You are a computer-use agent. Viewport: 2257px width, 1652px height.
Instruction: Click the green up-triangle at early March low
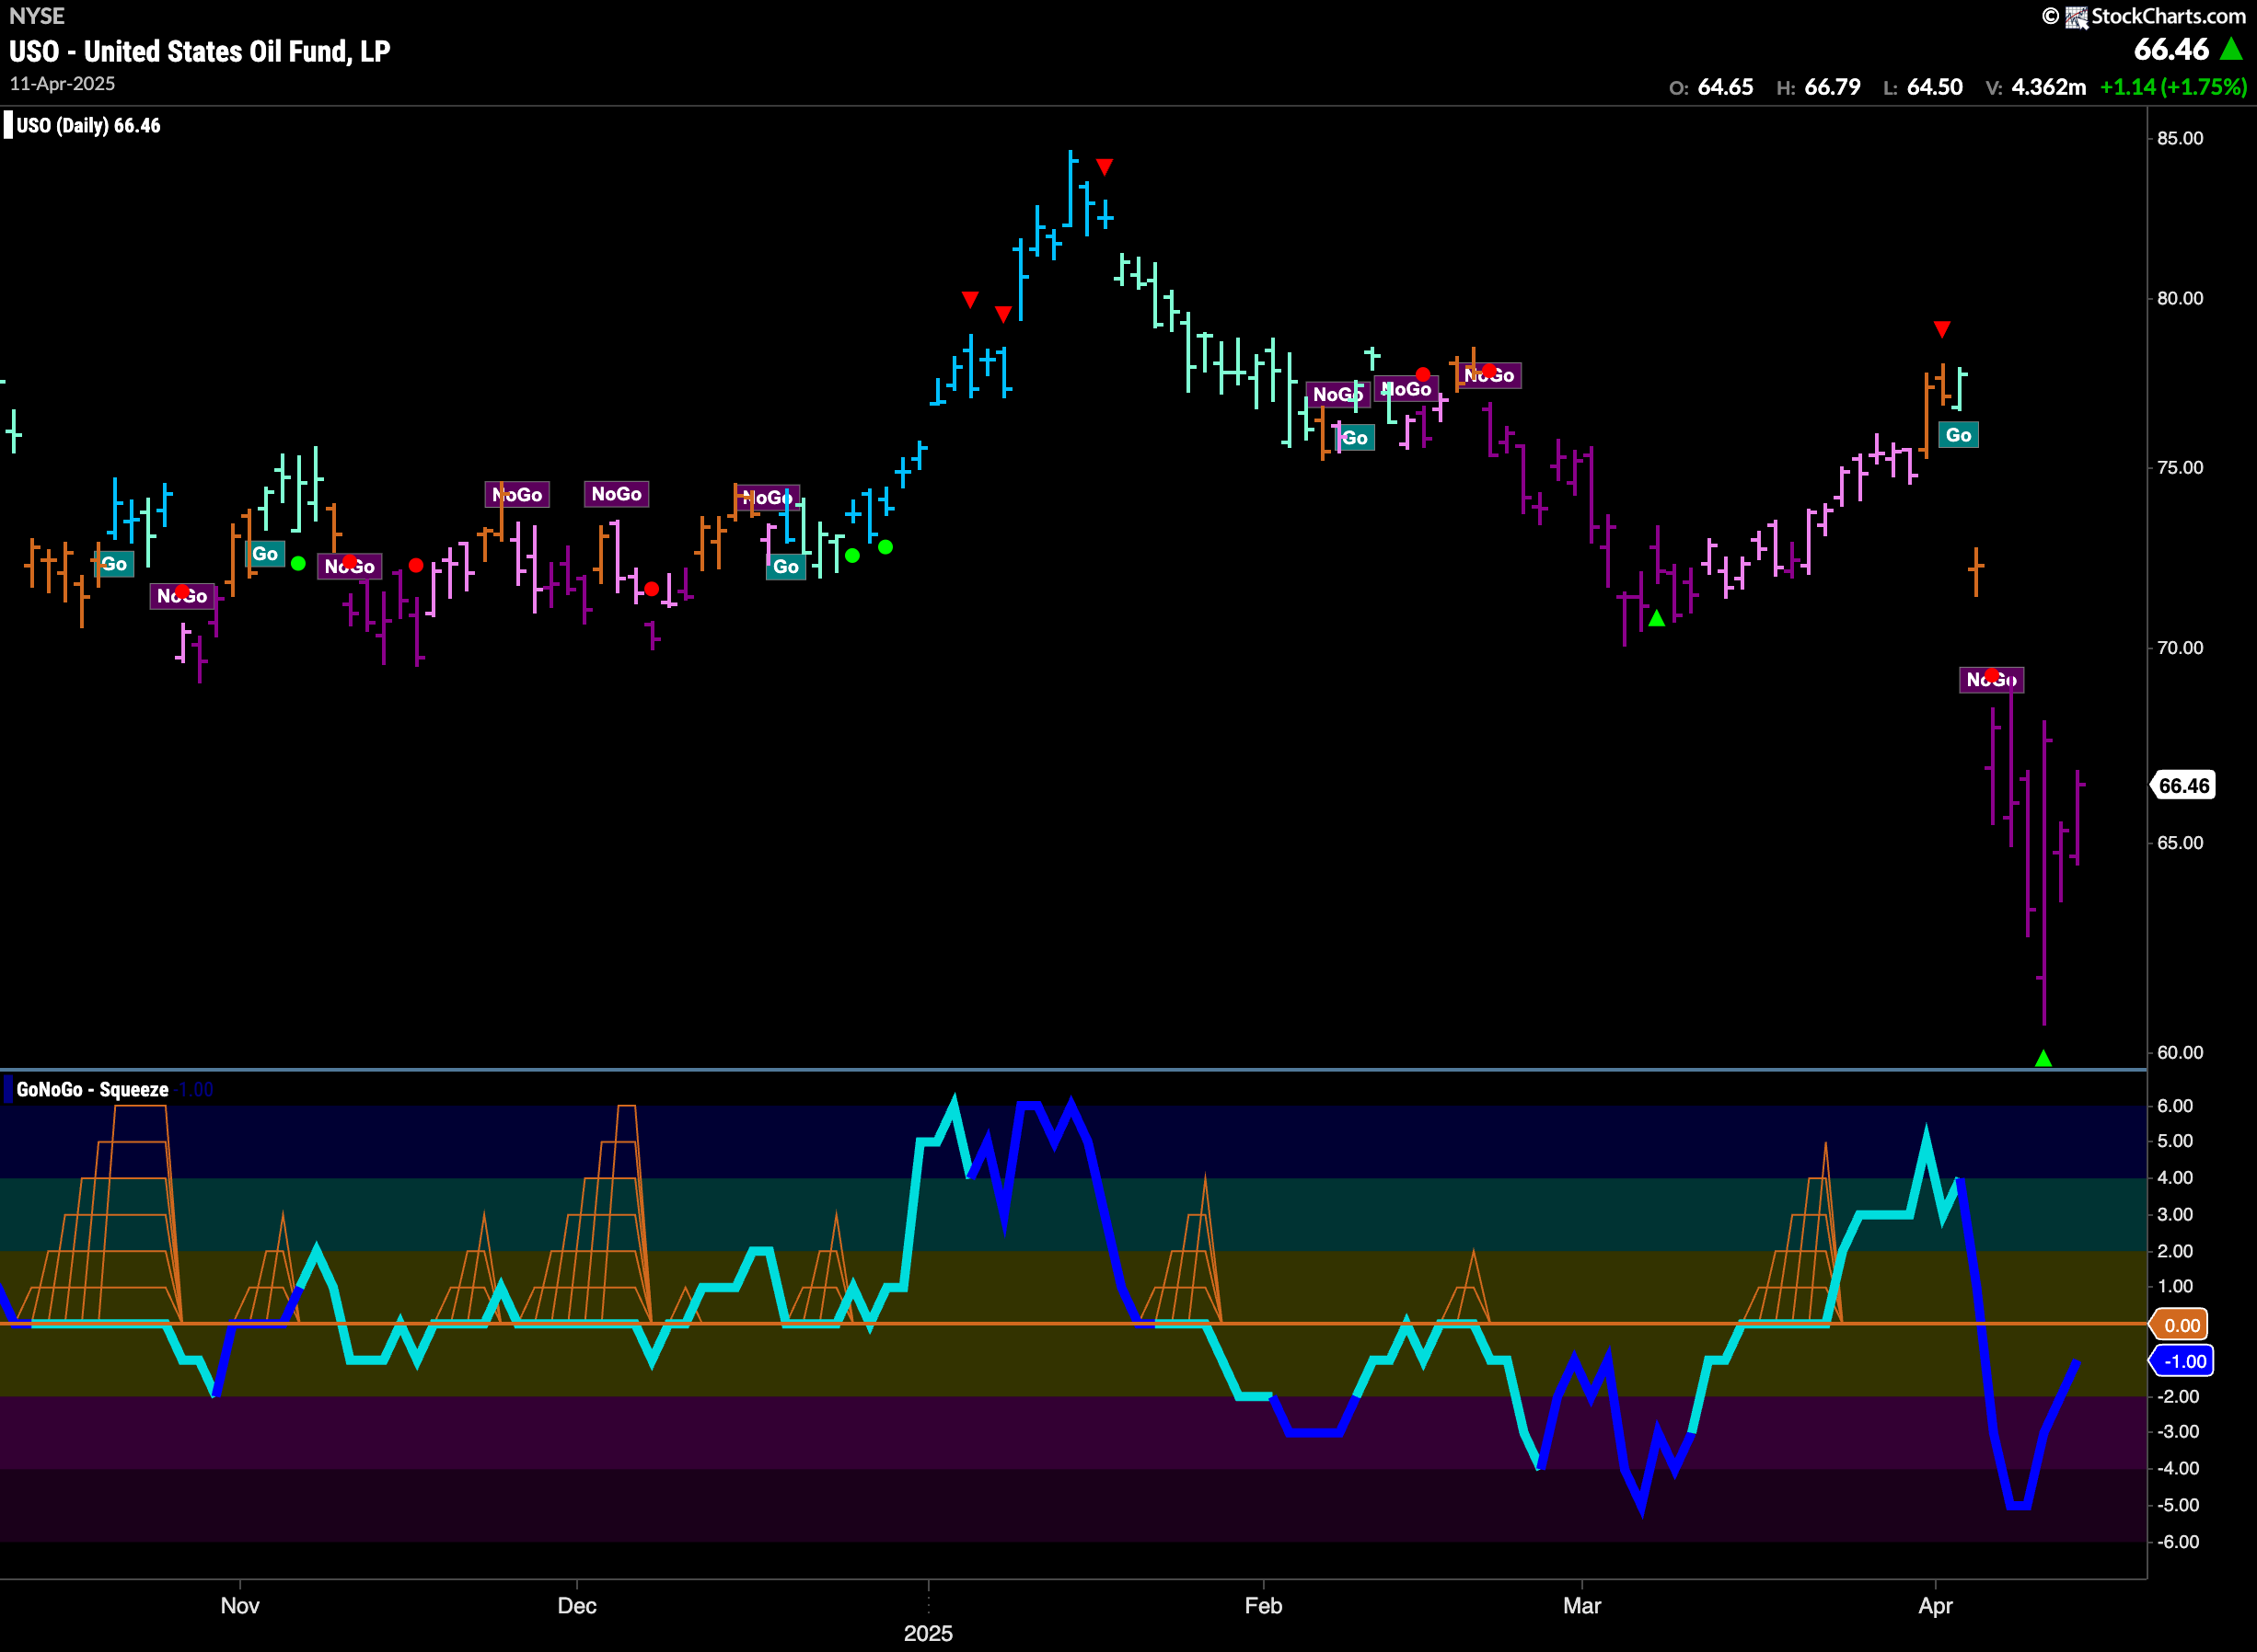click(x=1657, y=618)
